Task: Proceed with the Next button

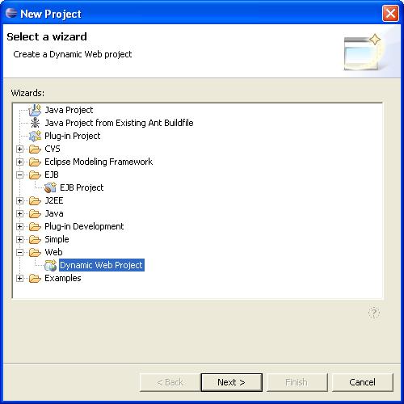Action: 232,382
